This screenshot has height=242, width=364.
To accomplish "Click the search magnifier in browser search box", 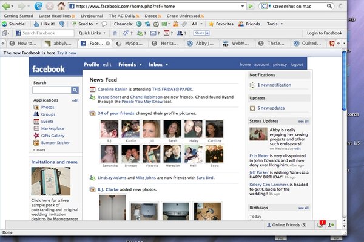I will [329, 6].
